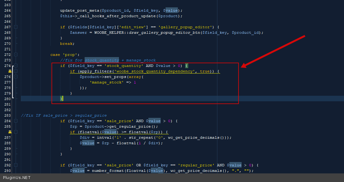The image size is (344, 182).
Task: Collapse the code block at line 267
Action: [x=16, y=27]
